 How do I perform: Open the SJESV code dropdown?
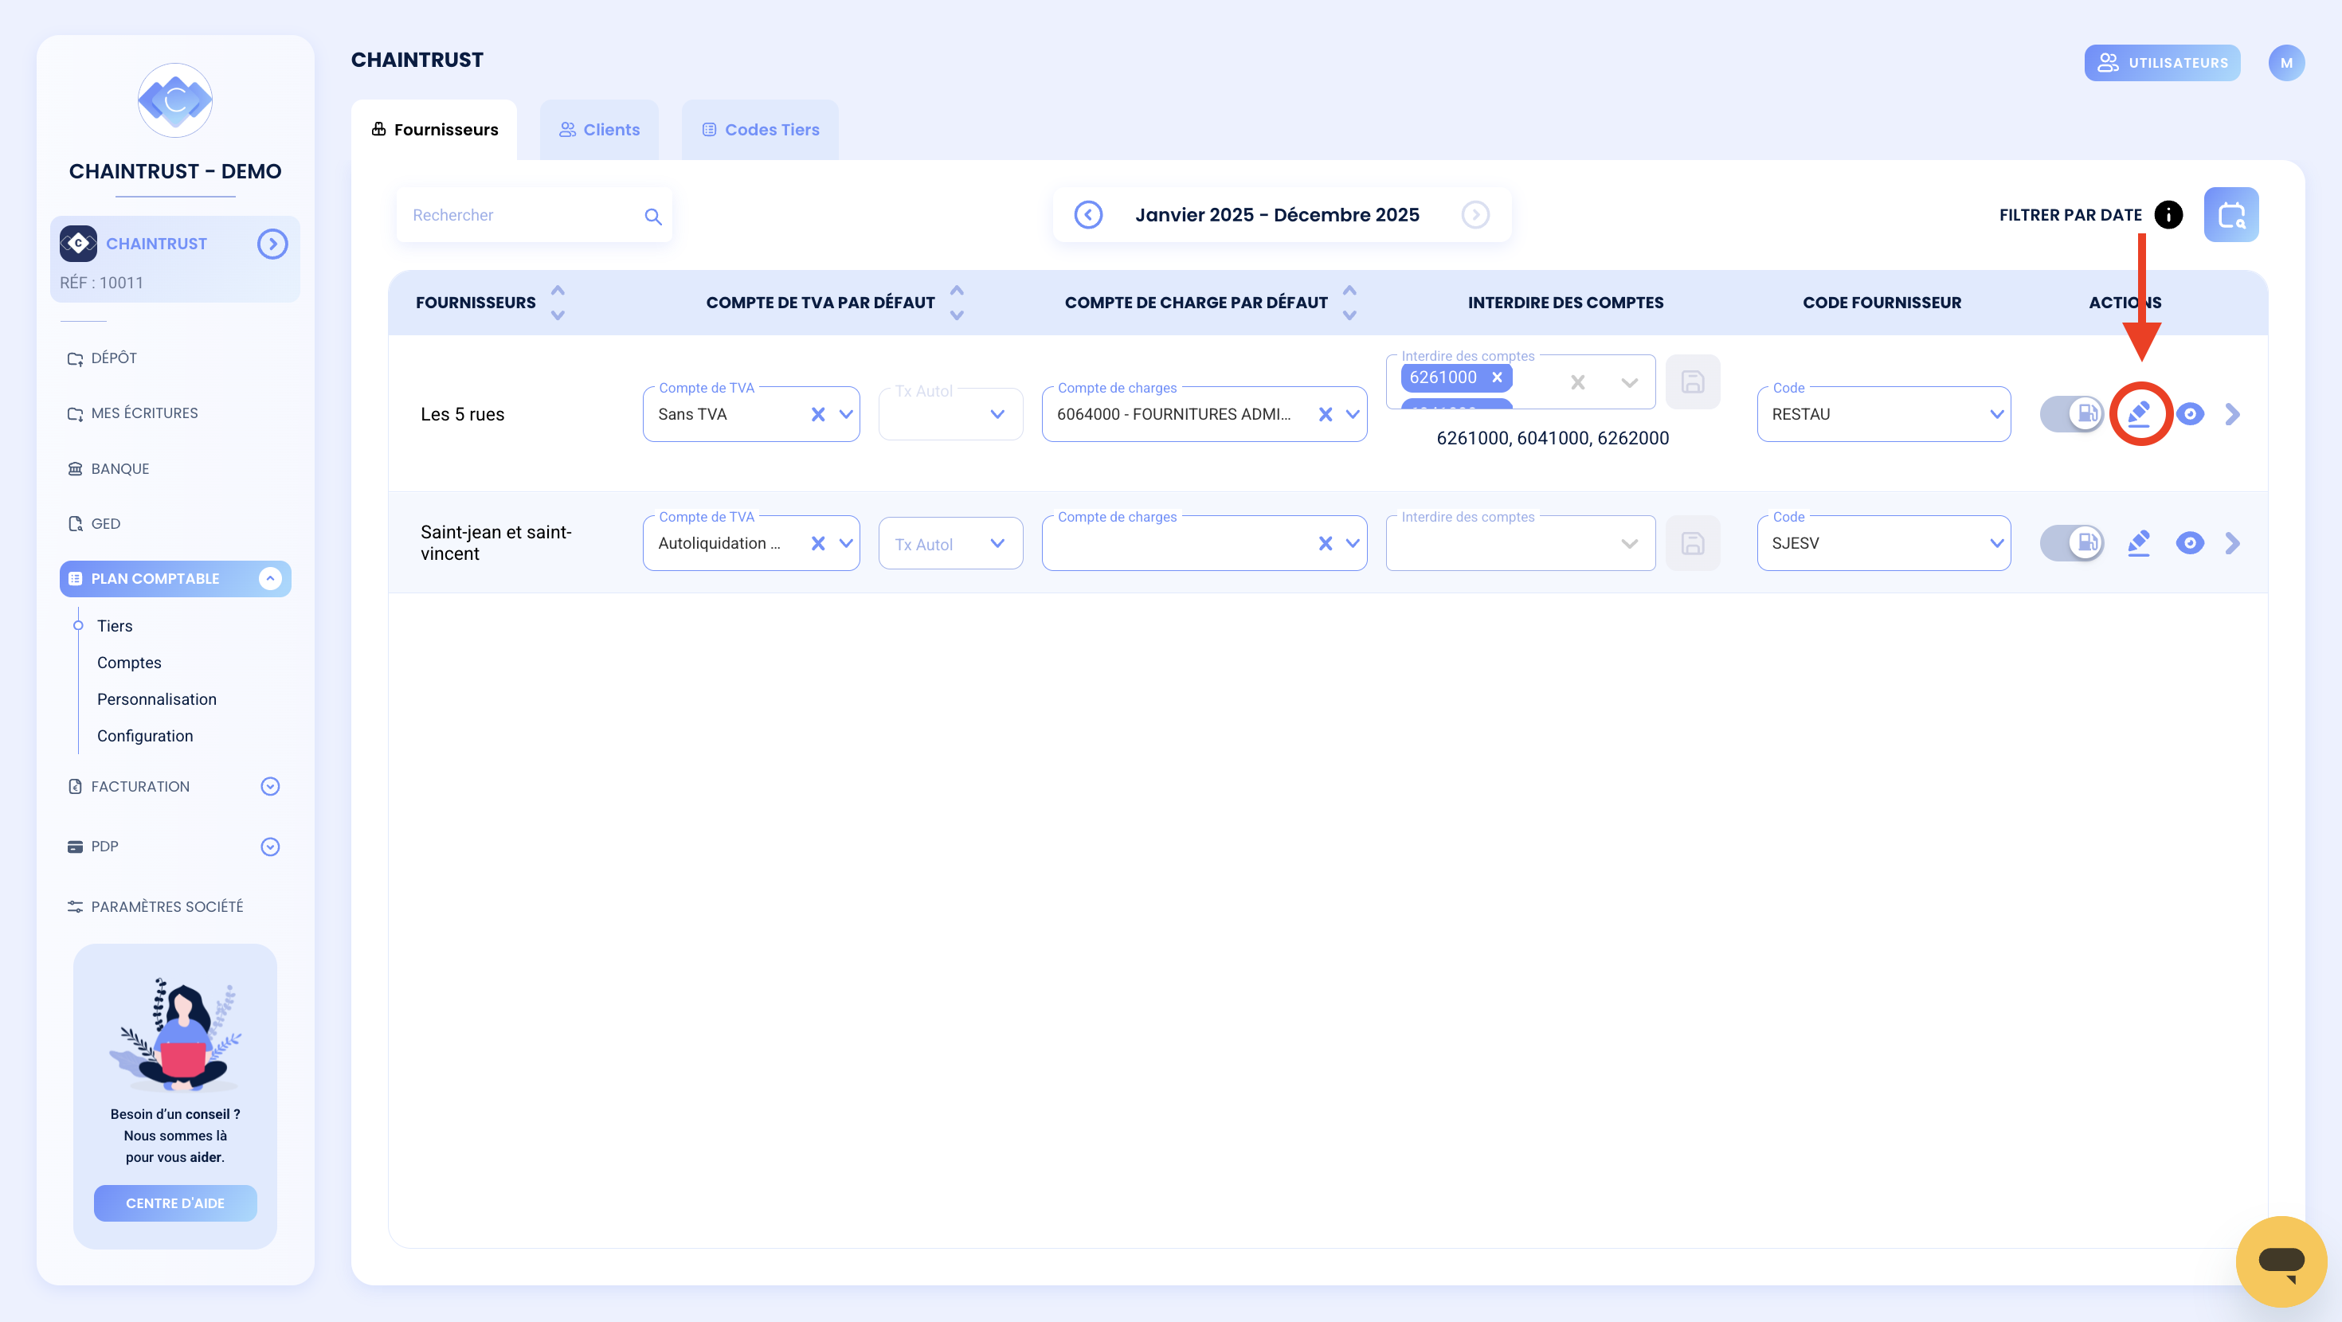[x=1995, y=544]
